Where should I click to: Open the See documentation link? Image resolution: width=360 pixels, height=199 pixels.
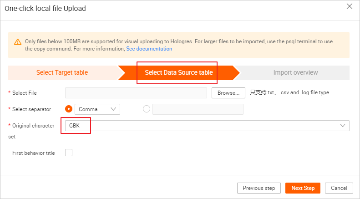[149, 49]
